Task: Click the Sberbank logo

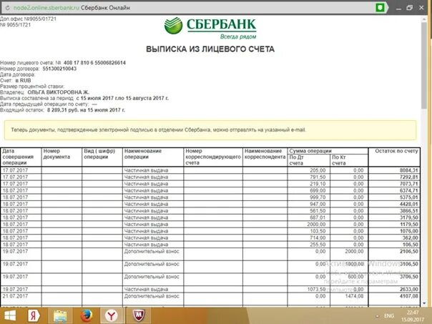Action: 210,28
